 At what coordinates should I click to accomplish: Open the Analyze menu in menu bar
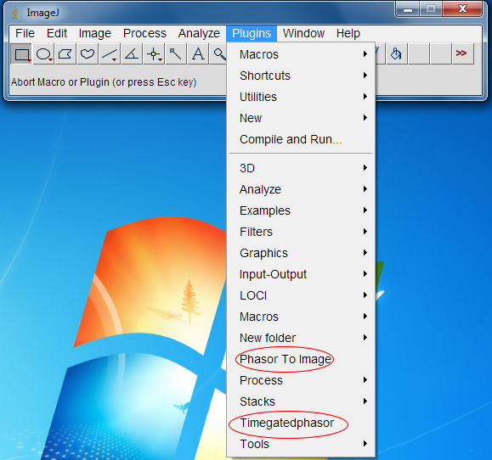coord(199,33)
